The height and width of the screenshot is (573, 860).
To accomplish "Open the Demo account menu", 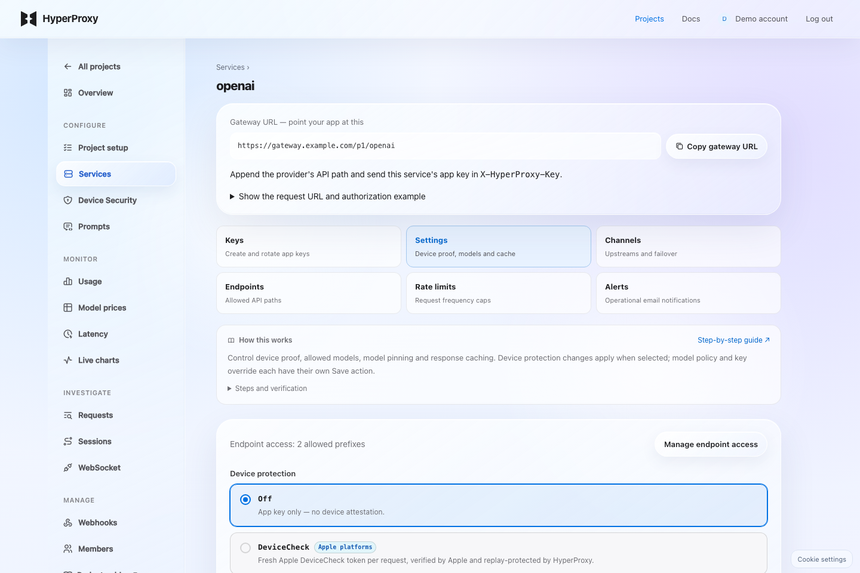I will click(x=754, y=19).
